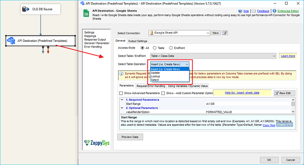Click the Preview Data button

coord(130,137)
